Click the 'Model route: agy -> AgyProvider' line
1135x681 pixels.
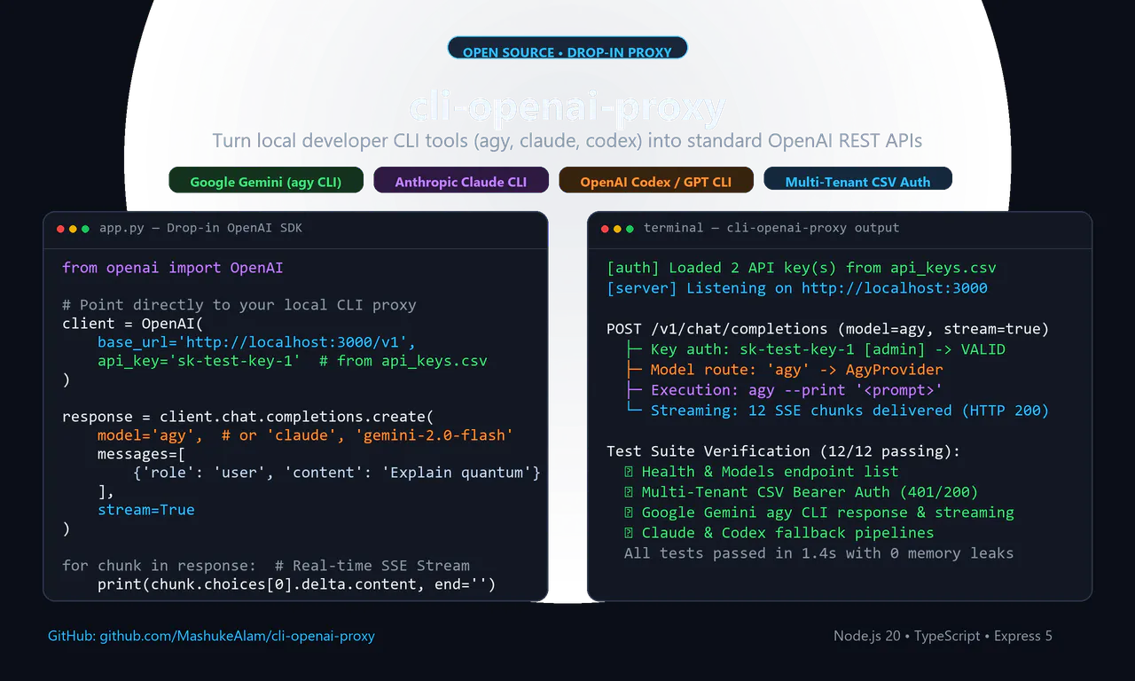[784, 370]
